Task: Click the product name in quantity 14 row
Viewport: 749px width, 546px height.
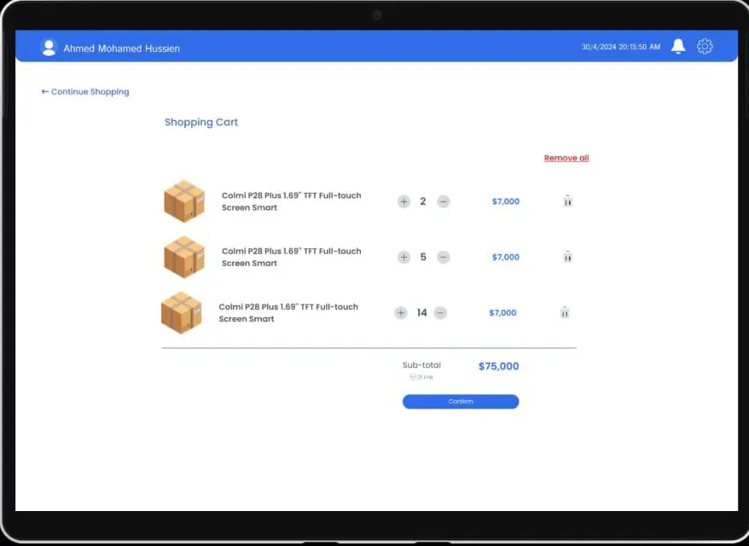Action: pos(288,313)
